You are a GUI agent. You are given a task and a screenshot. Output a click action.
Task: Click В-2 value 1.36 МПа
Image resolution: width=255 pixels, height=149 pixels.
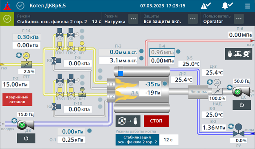coord(214,128)
